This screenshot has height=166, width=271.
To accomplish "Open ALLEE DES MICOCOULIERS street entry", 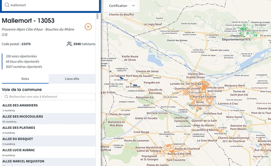I will [x=49, y=119].
